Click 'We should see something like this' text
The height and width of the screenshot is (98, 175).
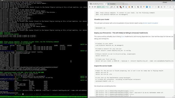[105, 86]
